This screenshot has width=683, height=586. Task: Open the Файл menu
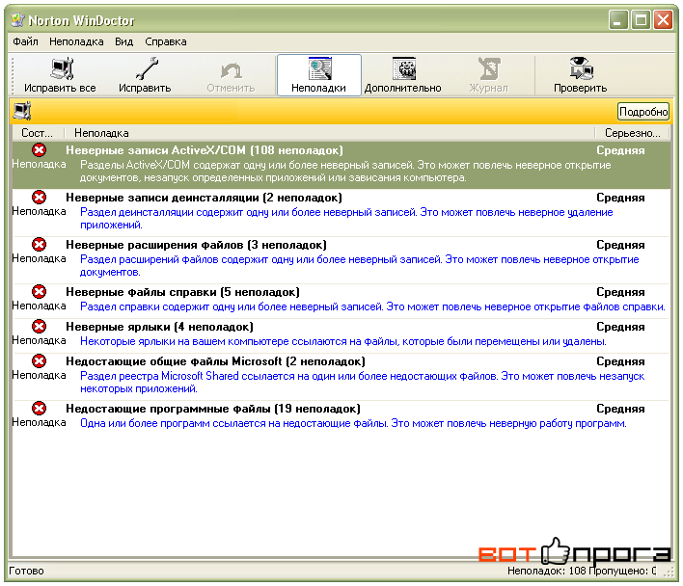tap(25, 41)
